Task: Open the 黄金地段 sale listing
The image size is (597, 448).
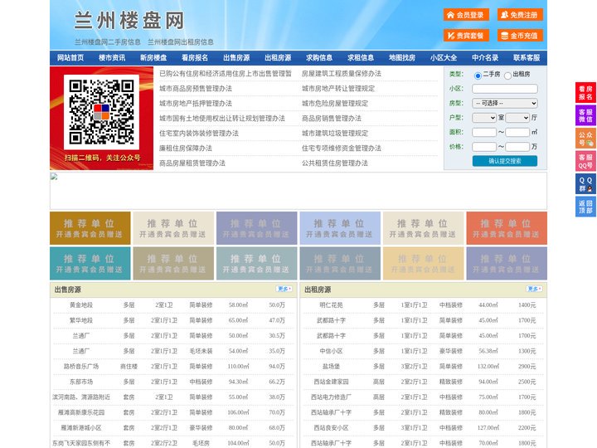Action: coord(81,305)
